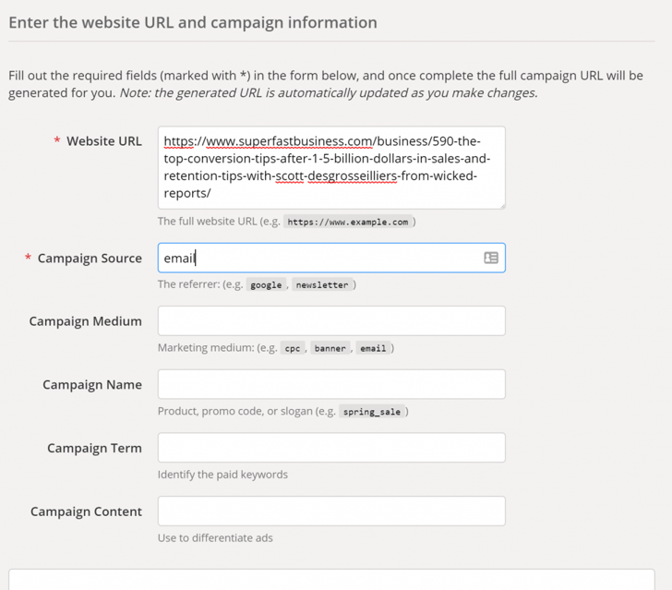Click the Campaign Content input field
Screen dimensions: 672x590
pos(331,512)
